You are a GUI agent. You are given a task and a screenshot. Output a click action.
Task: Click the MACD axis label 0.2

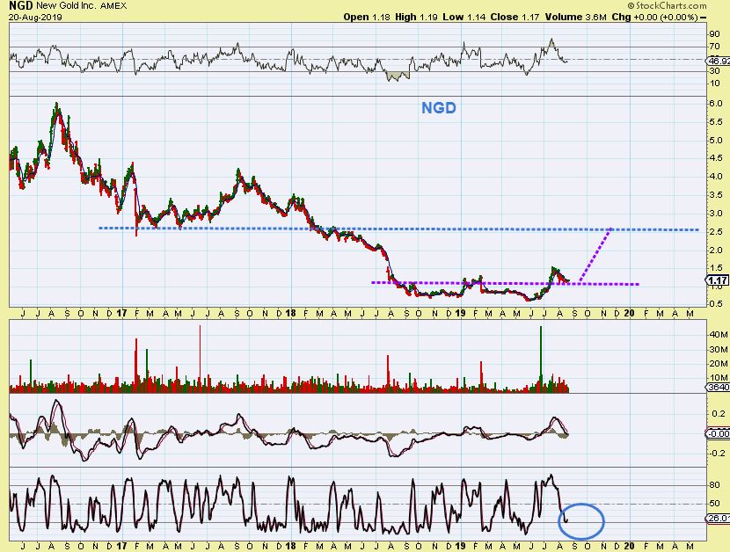click(x=719, y=413)
